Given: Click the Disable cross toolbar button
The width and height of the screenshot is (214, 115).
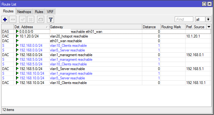Looking at the screenshot, I should pos(31,20).
